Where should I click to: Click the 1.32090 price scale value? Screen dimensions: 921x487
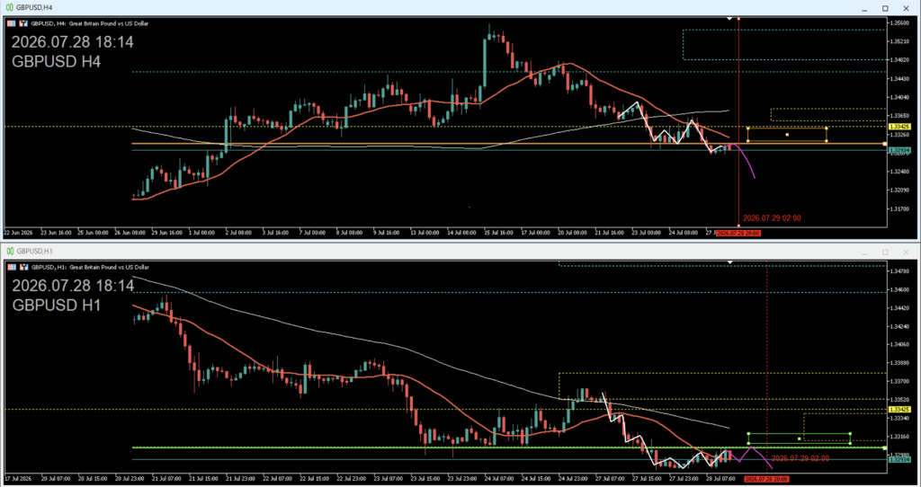click(x=900, y=190)
